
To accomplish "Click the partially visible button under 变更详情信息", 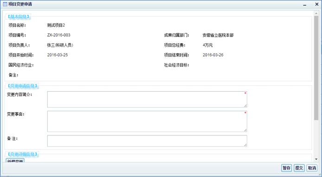I will click(x=15, y=160).
